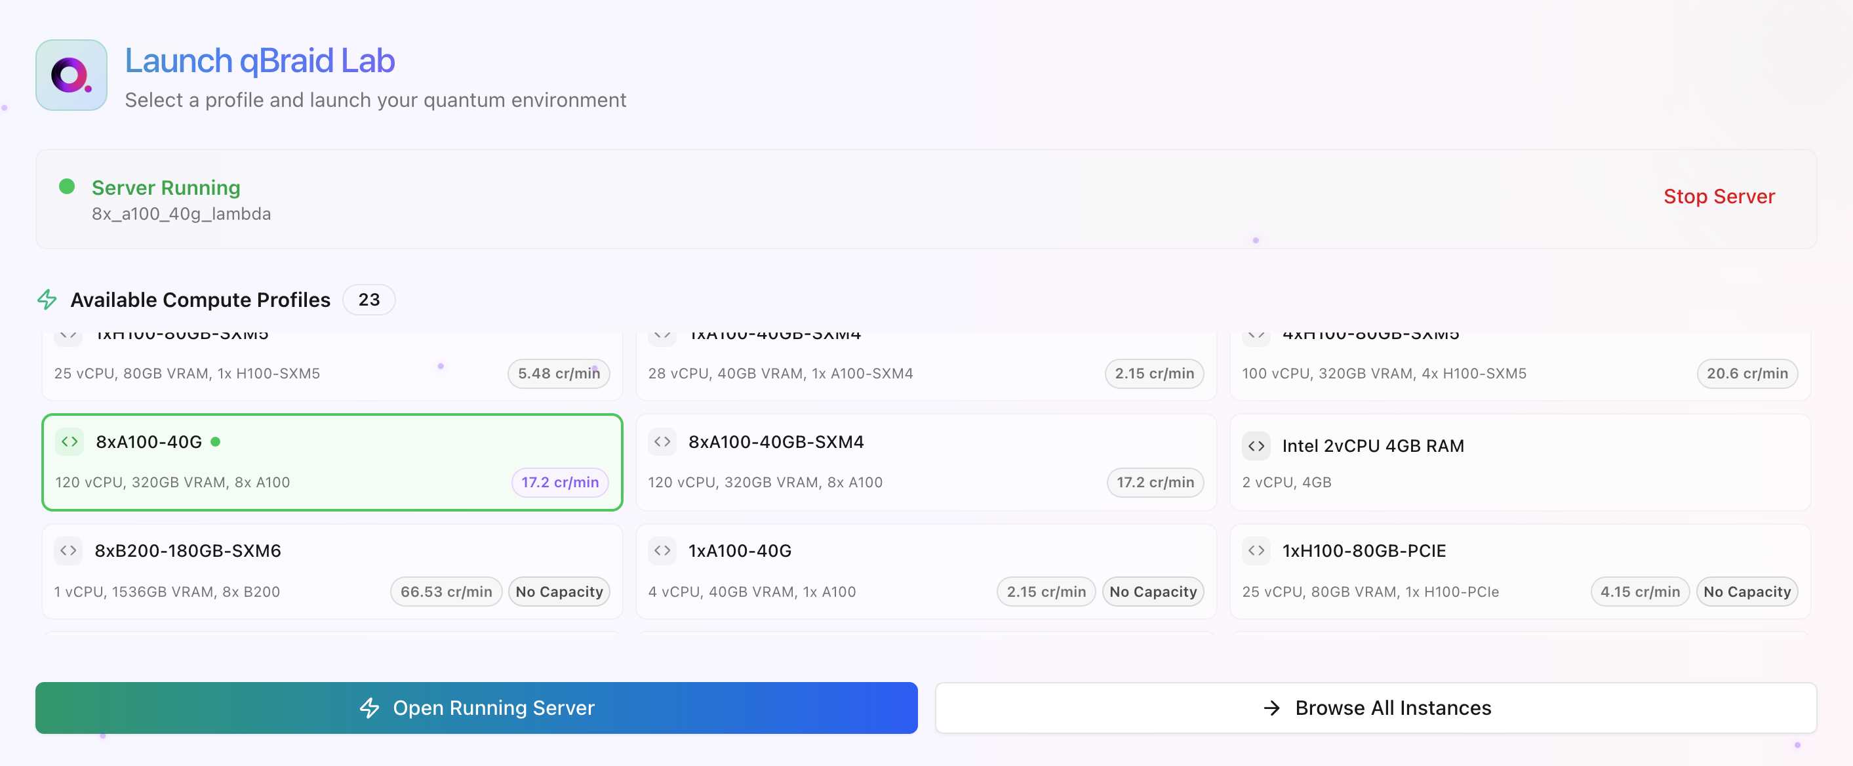Viewport: 1853px width, 766px height.
Task: Click the code icon on 8xA100-40G card
Action: [x=70, y=441]
